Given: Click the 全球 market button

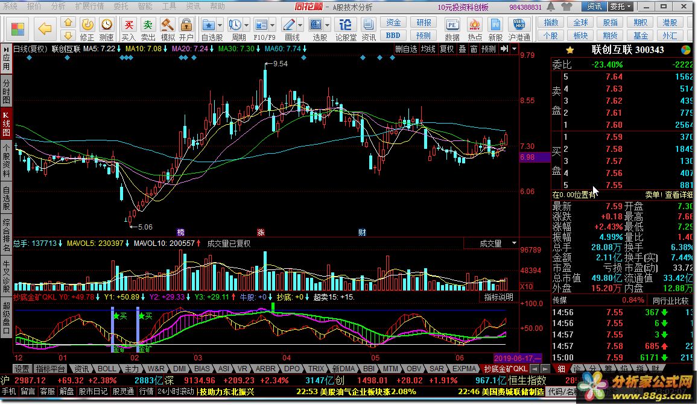Looking at the screenshot, I should pos(580,22).
